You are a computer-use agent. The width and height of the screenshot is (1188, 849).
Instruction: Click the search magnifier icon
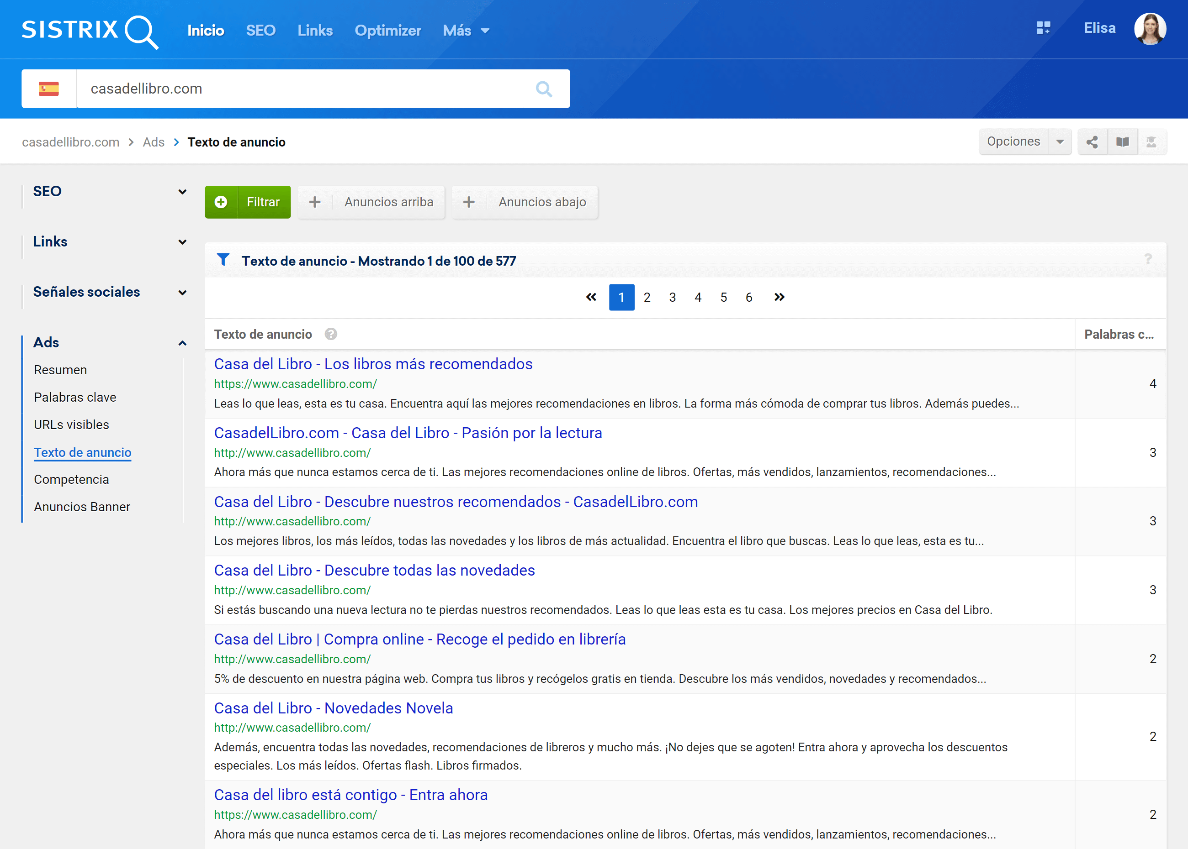(x=544, y=89)
